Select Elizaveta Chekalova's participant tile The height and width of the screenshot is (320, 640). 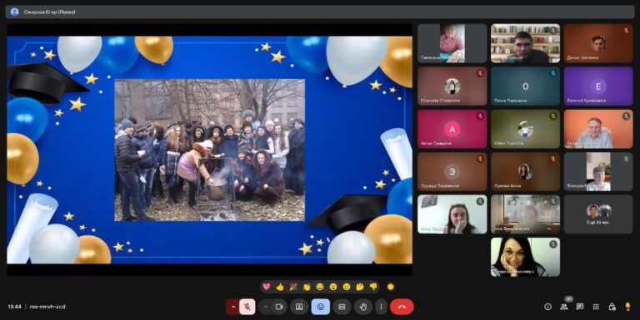click(x=452, y=86)
